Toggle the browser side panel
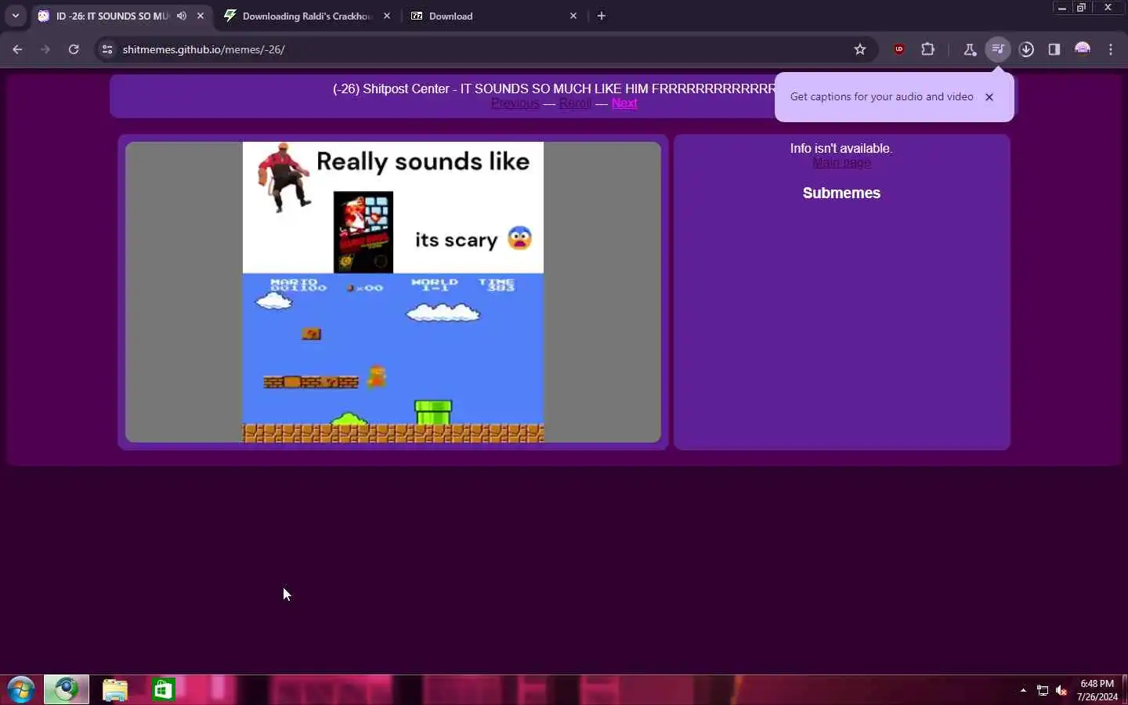The height and width of the screenshot is (705, 1128). [1054, 49]
